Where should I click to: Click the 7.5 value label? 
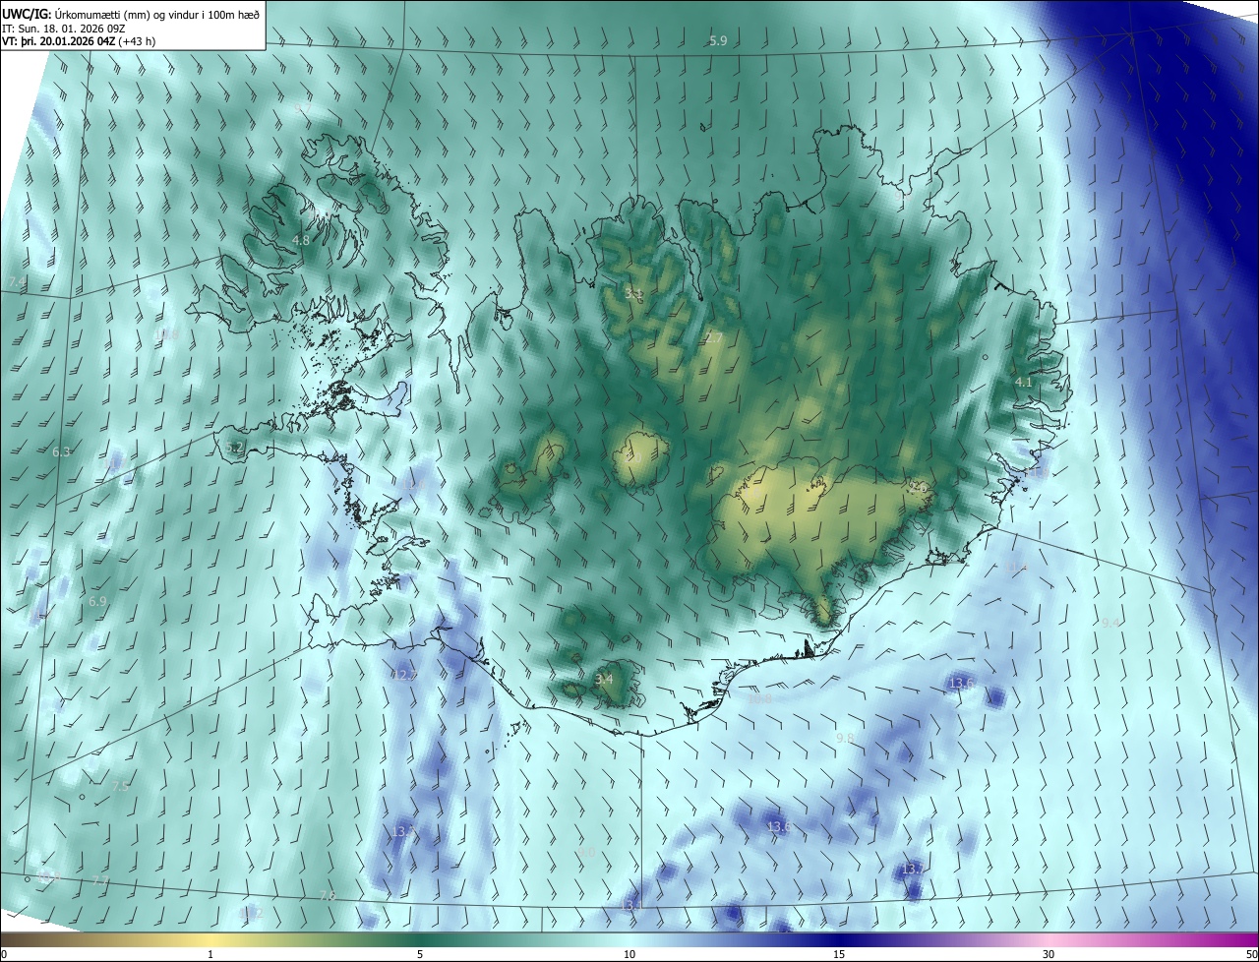click(119, 786)
